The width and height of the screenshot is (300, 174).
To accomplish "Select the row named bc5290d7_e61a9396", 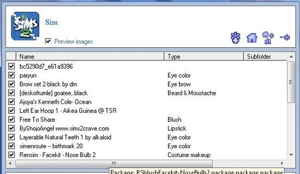I will coord(46,66).
